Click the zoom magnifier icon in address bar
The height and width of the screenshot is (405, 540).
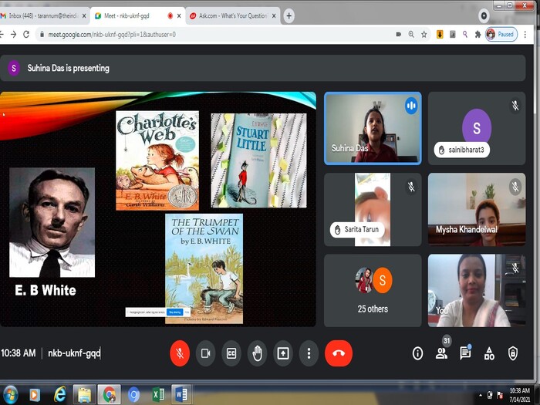(411, 34)
